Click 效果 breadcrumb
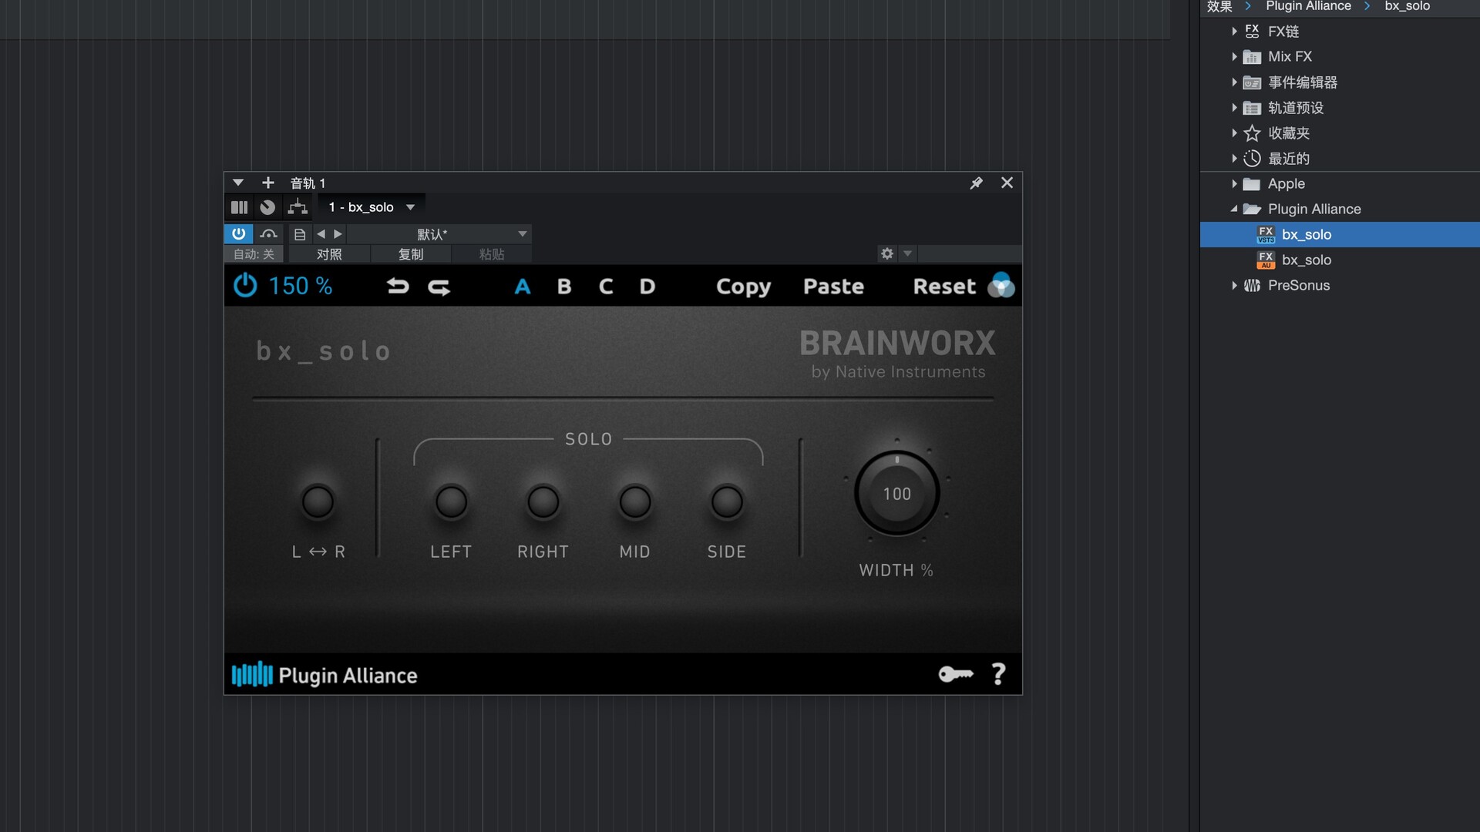The image size is (1480, 832). pyautogui.click(x=1220, y=6)
